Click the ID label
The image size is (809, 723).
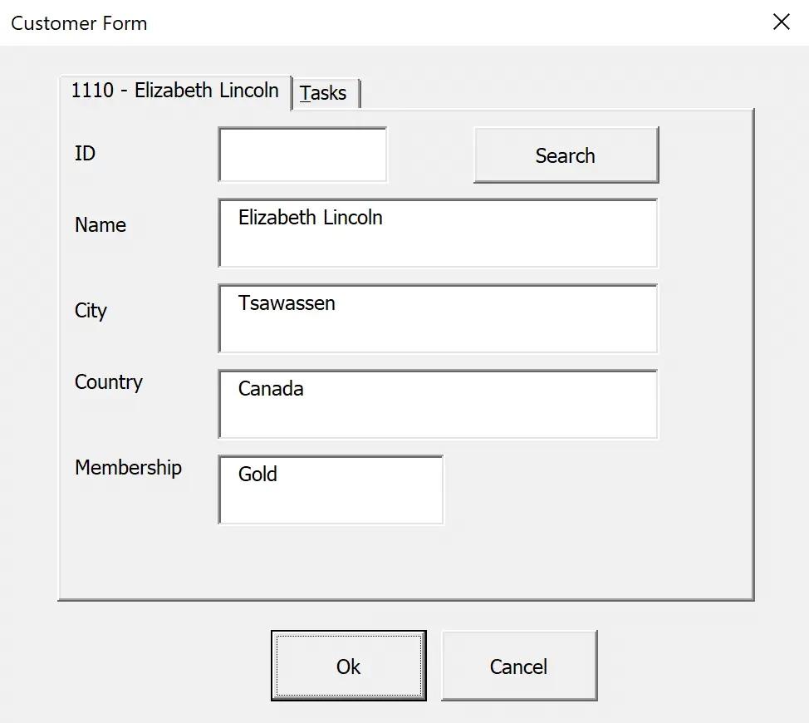[85, 153]
